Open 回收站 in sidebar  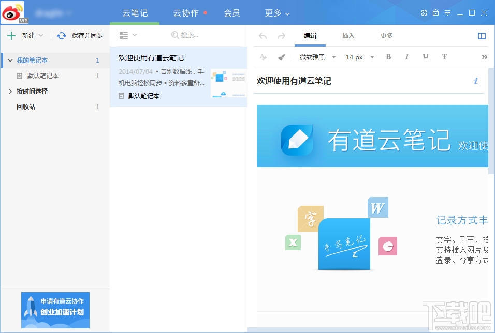[55, 107]
